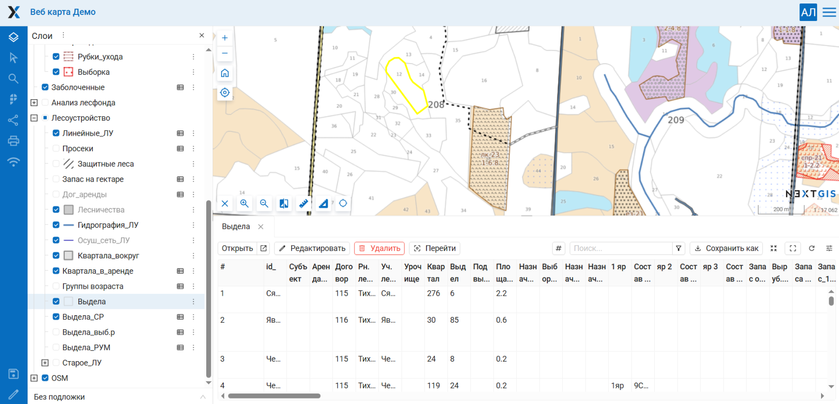Image resolution: width=839 pixels, height=404 pixels.
Task: Click the Сохранить как button
Action: click(x=726, y=248)
